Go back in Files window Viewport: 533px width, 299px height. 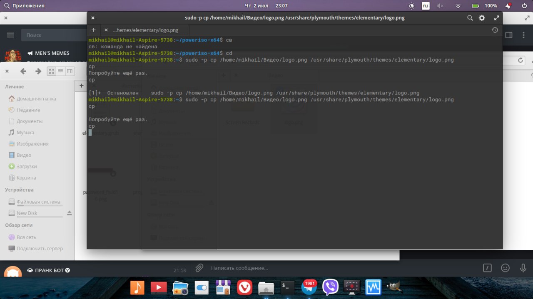point(23,71)
